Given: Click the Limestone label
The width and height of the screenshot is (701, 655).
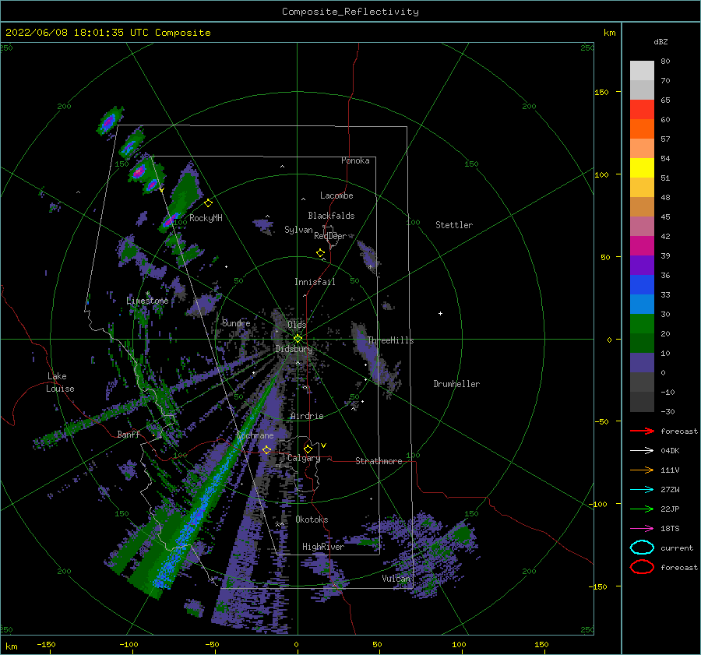Looking at the screenshot, I should tap(147, 301).
